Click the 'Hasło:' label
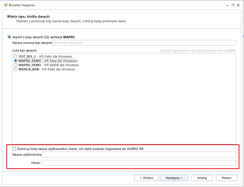The width and height of the screenshot is (244, 187). [36, 163]
